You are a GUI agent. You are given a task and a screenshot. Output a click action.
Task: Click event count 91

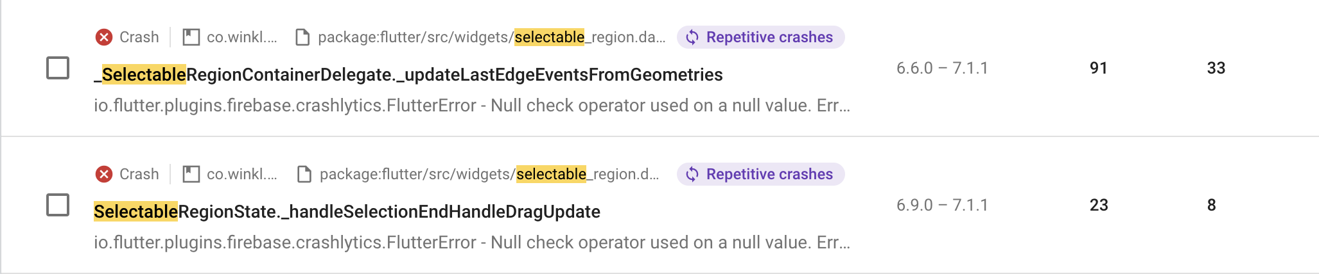1099,68
